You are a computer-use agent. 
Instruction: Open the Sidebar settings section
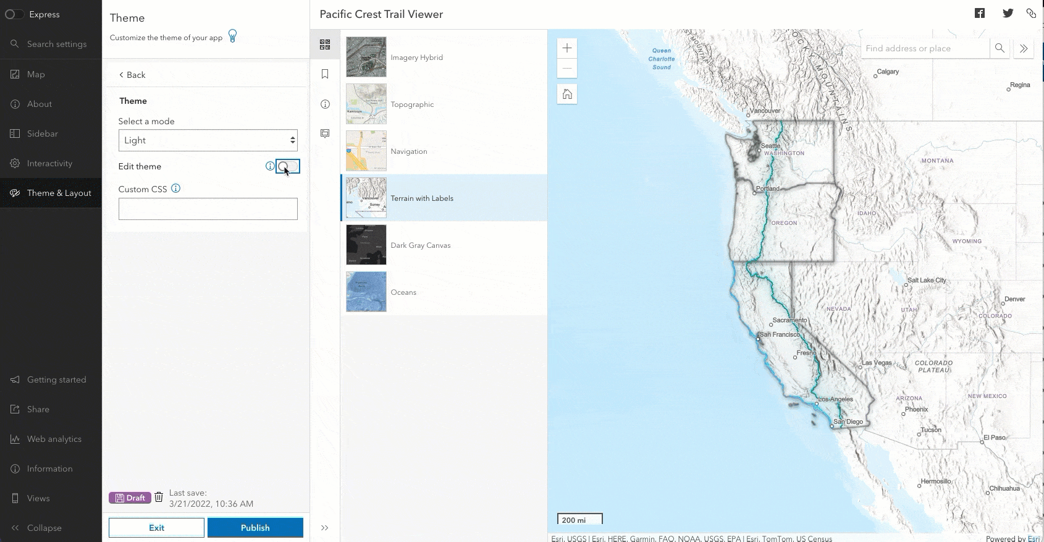[51, 133]
